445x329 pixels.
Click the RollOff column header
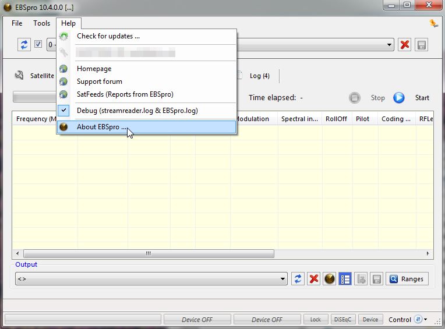[337, 119]
